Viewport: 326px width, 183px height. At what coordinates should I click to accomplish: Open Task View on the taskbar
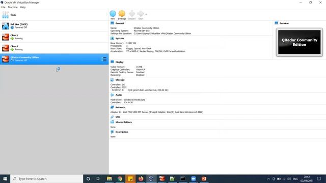click(98, 178)
